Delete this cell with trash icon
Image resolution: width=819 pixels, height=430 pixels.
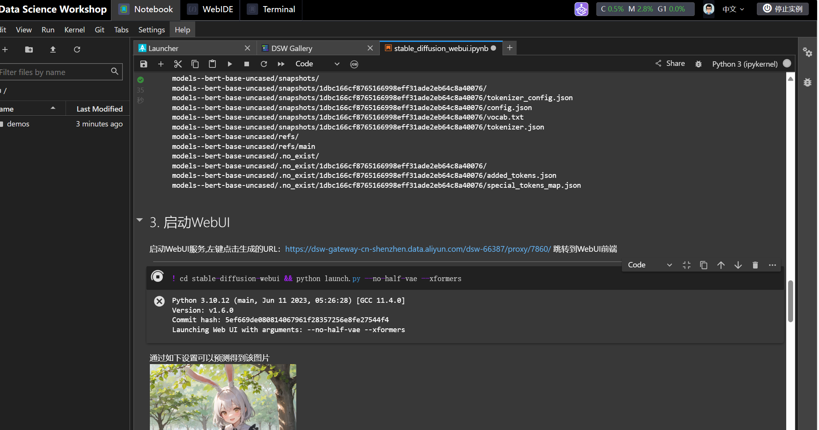[x=755, y=265]
